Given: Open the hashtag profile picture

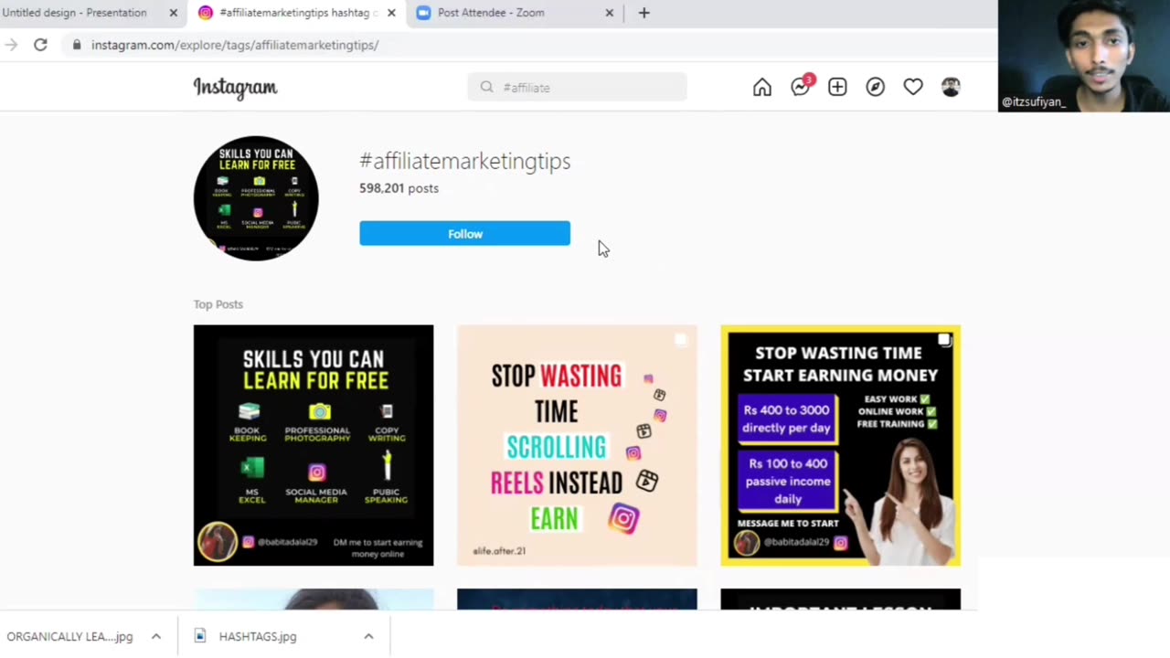Looking at the screenshot, I should pyautogui.click(x=256, y=198).
